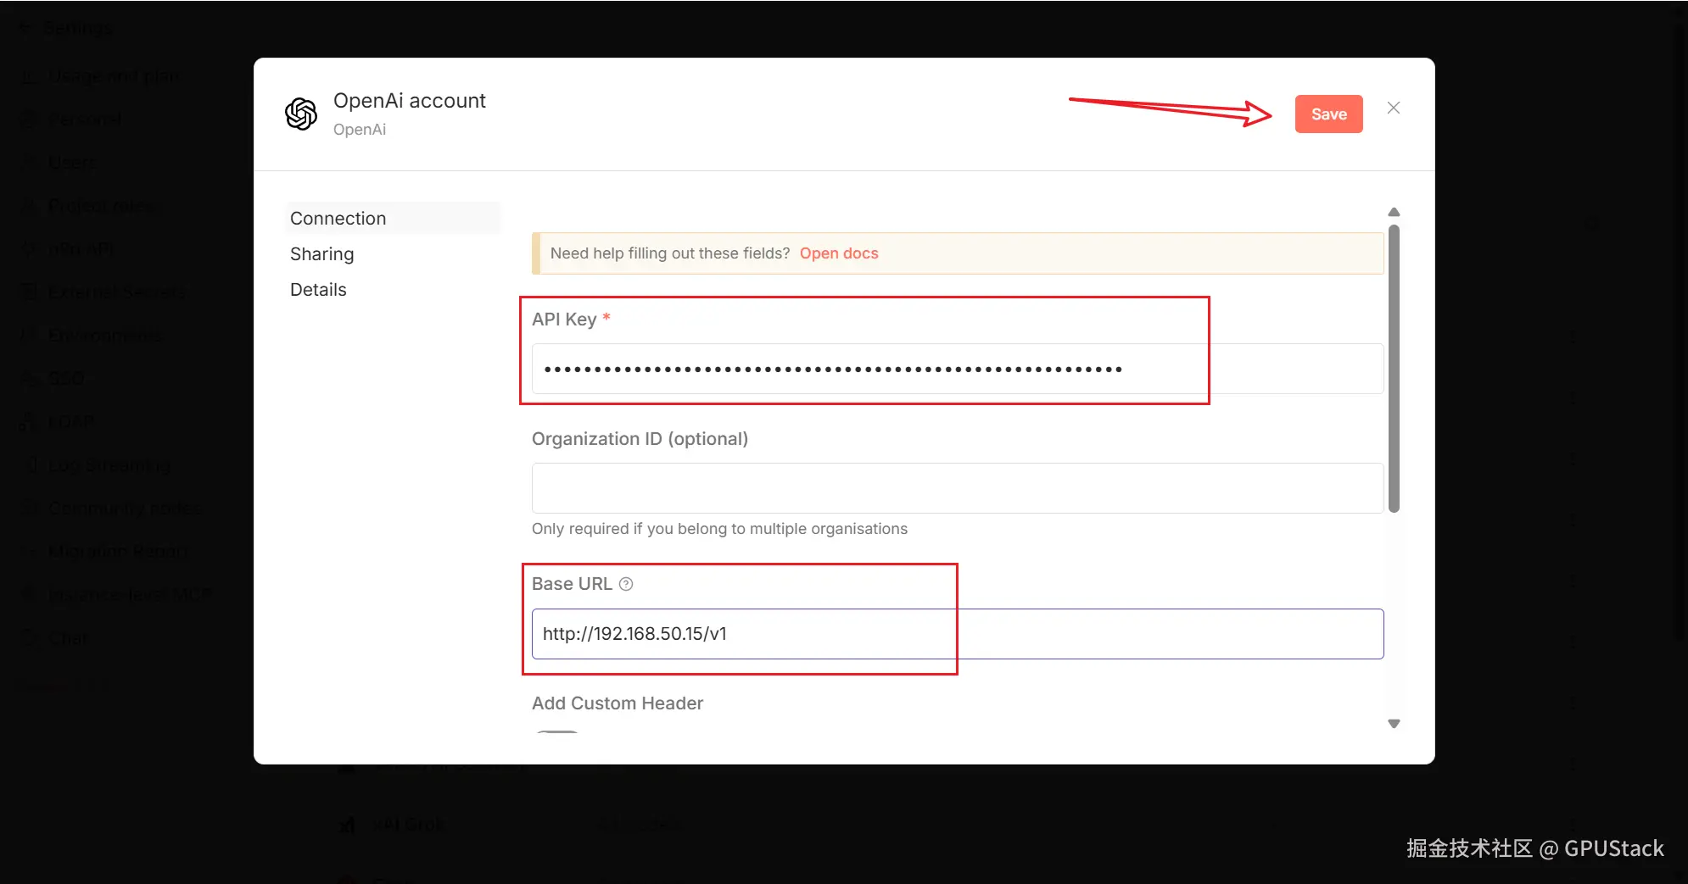Go back via Settings header in background sidebar
This screenshot has width=1688, height=884.
(x=66, y=28)
